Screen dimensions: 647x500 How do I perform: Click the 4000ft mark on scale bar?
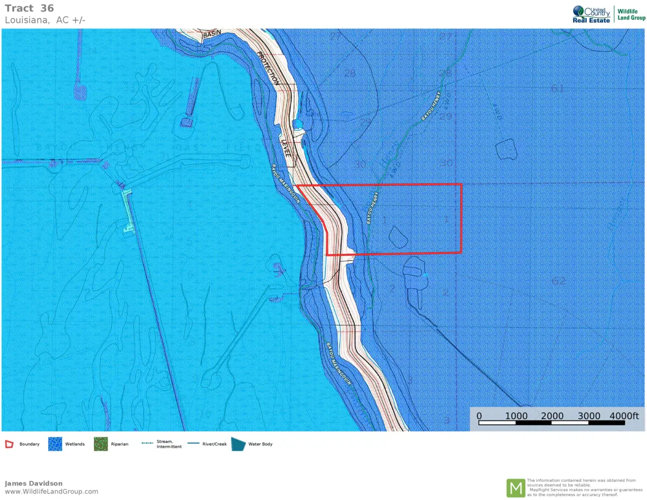[624, 416]
